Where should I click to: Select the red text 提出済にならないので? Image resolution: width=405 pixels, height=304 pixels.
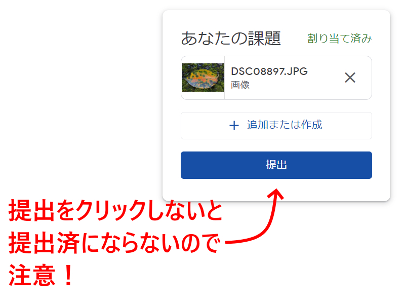tap(115, 243)
